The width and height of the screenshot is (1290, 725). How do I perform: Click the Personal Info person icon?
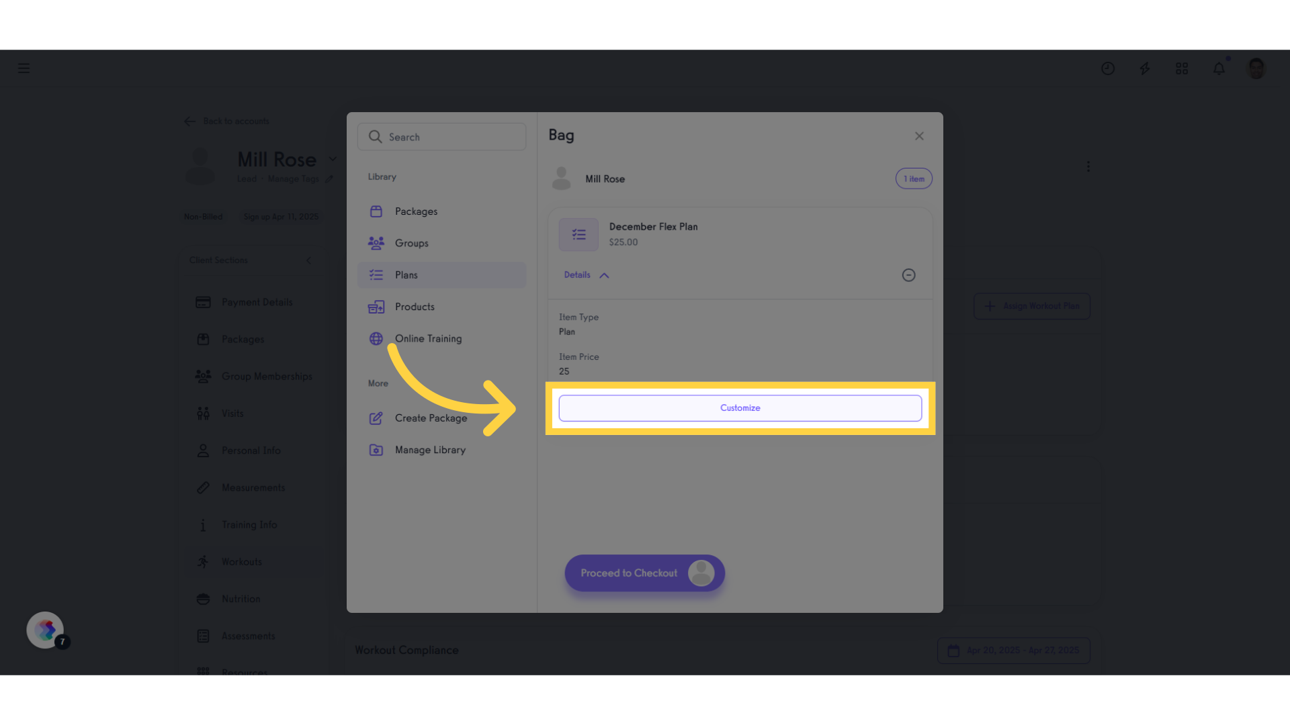(203, 450)
